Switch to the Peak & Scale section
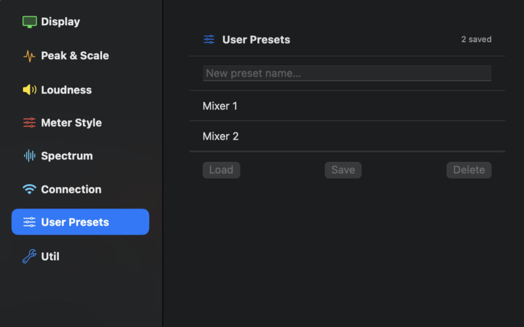The width and height of the screenshot is (524, 327). tap(75, 56)
